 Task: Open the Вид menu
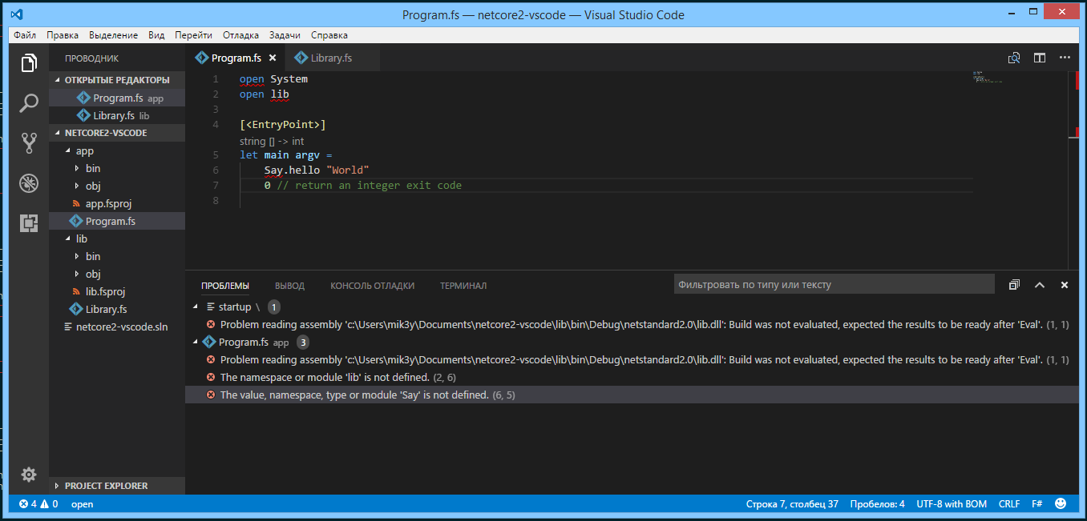coord(157,35)
